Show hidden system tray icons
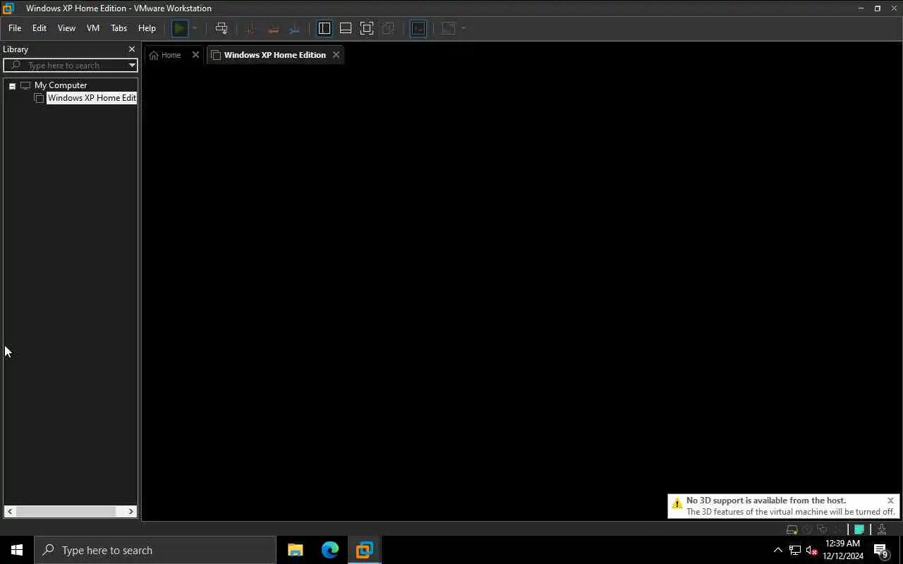The width and height of the screenshot is (903, 564). point(778,550)
